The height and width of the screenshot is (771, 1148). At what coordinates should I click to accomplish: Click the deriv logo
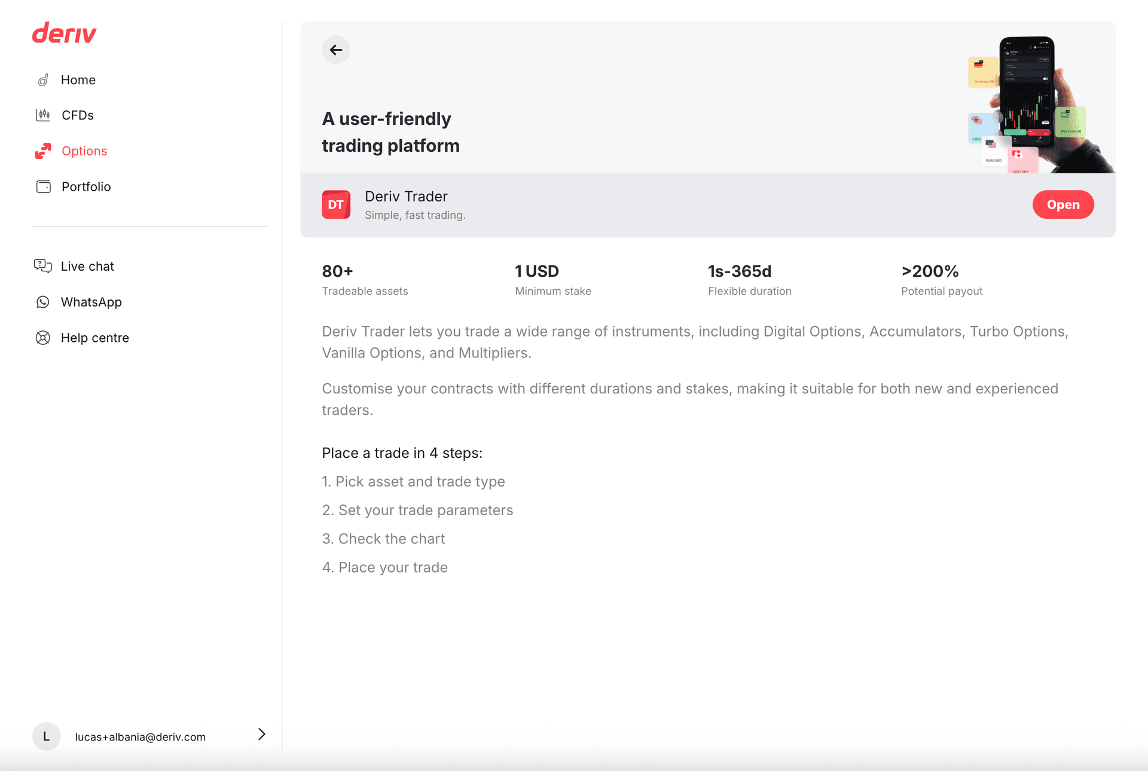(64, 33)
